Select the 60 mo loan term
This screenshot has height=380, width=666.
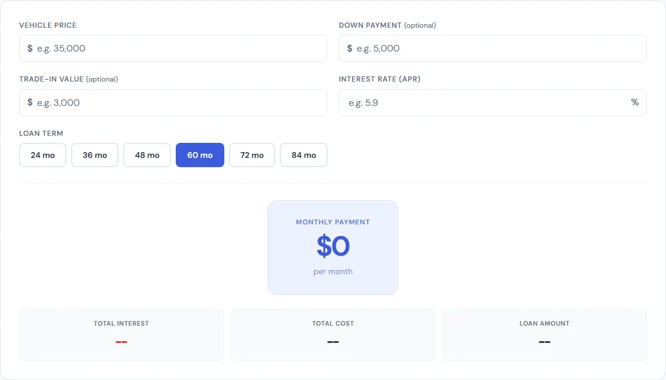pyautogui.click(x=199, y=155)
